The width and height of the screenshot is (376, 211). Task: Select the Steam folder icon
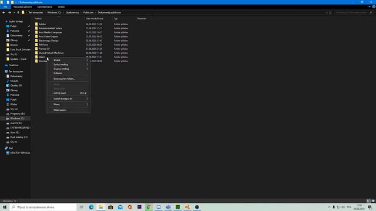[36, 57]
